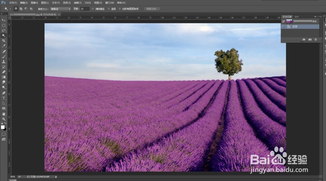Select the Eyedropper tool
The height and width of the screenshot is (181, 326).
point(4,46)
